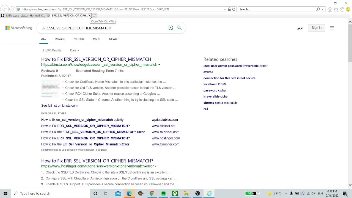Switch to Internet Explorer on the taskbar
The width and height of the screenshot is (352, 198).
click(x=209, y=193)
